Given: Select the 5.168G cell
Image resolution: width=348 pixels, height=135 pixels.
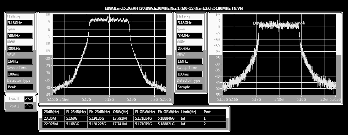Looking at the screenshot, I should 76,118.
